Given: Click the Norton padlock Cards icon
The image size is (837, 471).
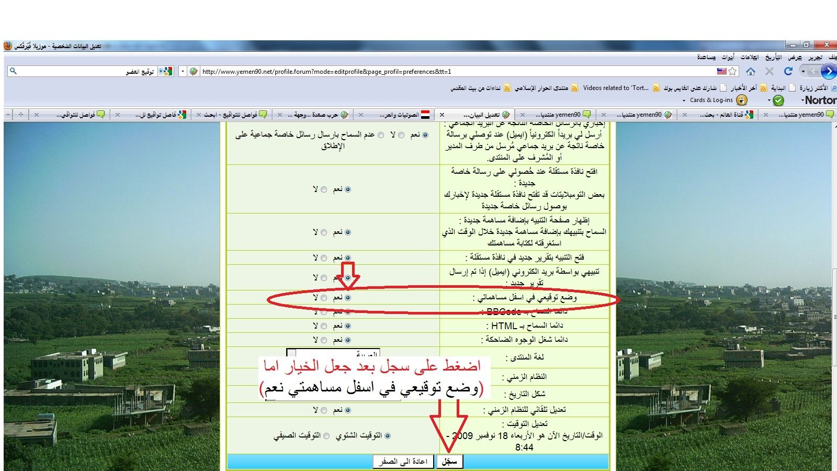Looking at the screenshot, I should tap(742, 100).
